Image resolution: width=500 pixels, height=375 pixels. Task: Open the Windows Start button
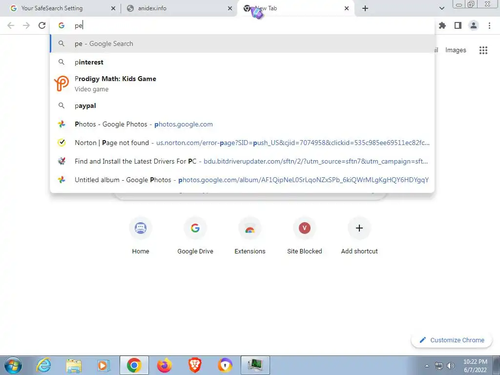13,365
